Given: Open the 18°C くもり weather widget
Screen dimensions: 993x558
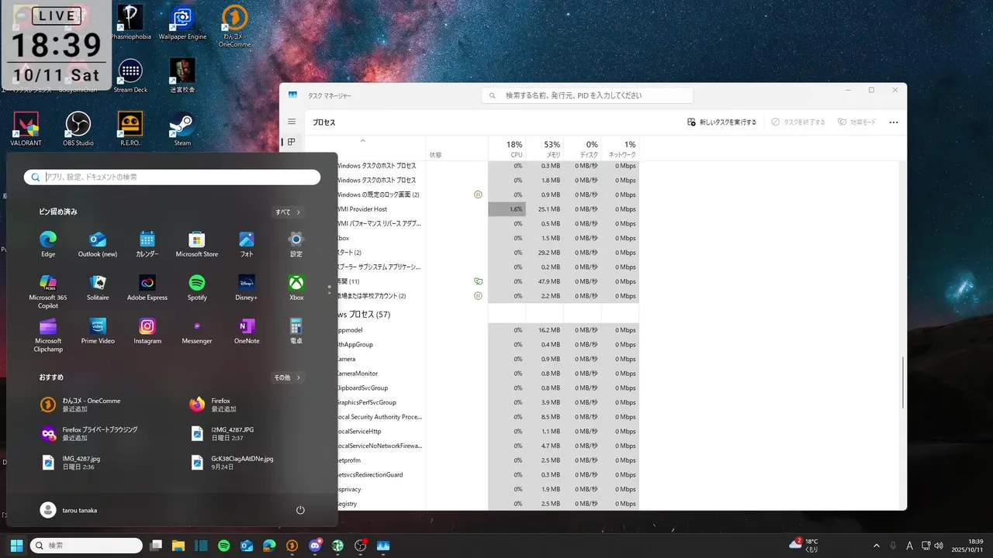Looking at the screenshot, I should [803, 546].
